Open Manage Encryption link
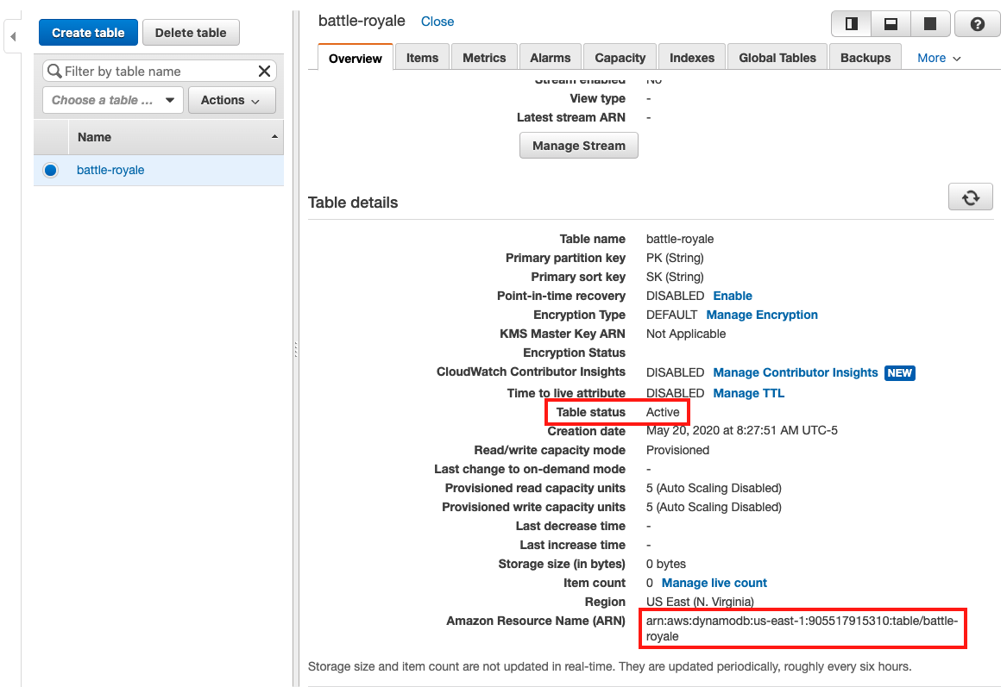This screenshot has width=1007, height=687. [762, 315]
